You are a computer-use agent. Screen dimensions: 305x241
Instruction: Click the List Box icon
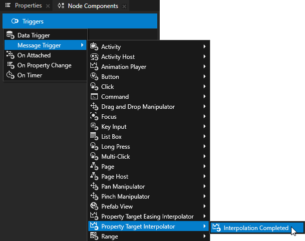pos(94,137)
